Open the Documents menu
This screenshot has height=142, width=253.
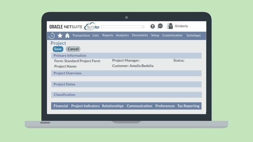point(140,35)
